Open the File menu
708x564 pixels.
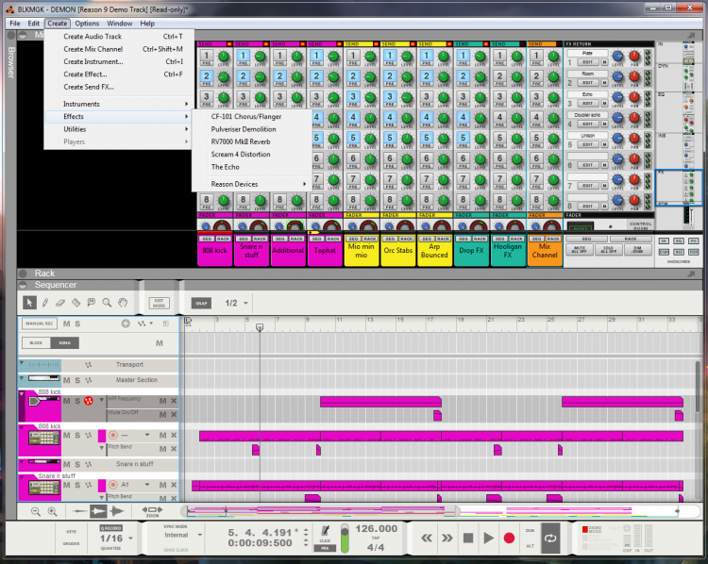click(x=15, y=23)
